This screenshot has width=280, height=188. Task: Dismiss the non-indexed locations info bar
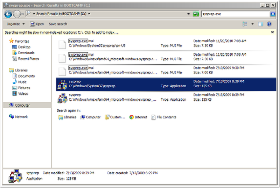pos(272,32)
